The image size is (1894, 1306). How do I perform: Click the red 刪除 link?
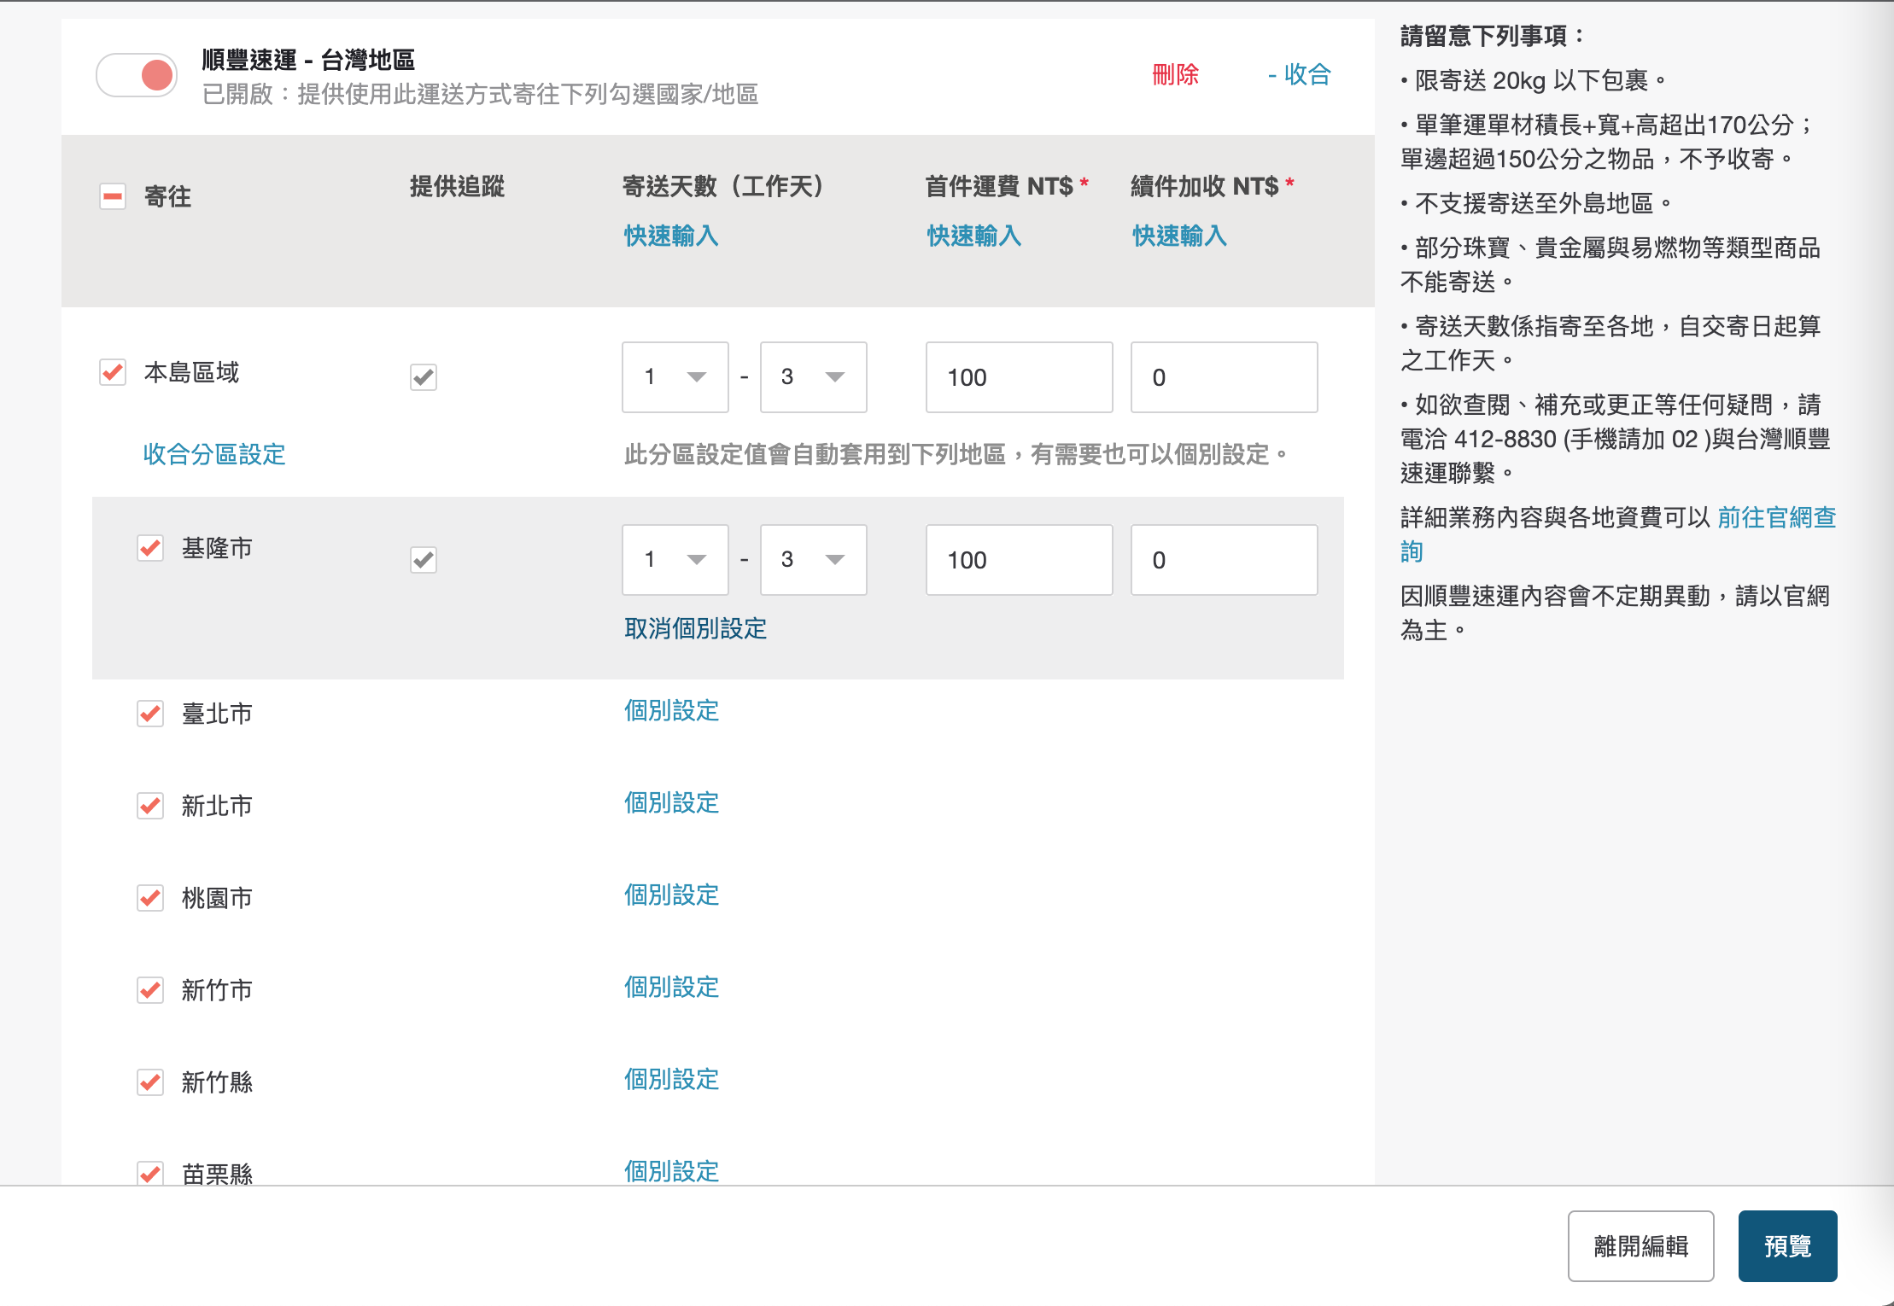coord(1175,75)
